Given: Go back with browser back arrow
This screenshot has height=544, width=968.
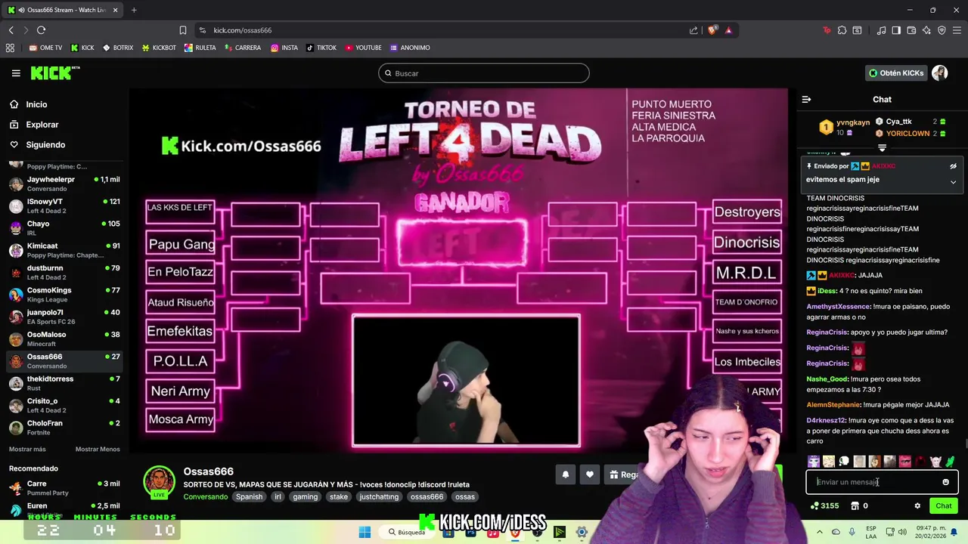Looking at the screenshot, I should pyautogui.click(x=11, y=30).
